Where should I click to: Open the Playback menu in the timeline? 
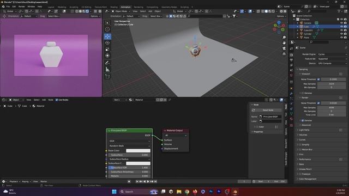(15, 181)
